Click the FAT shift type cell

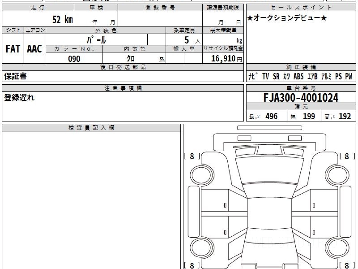(13, 49)
